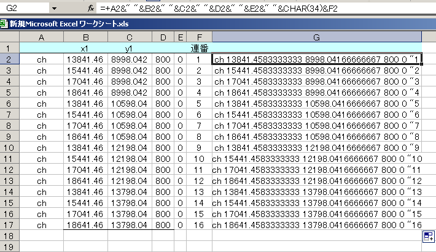Click the fx Insert Function icon
Viewport: 436px width, 252px height.
[x=90, y=9]
